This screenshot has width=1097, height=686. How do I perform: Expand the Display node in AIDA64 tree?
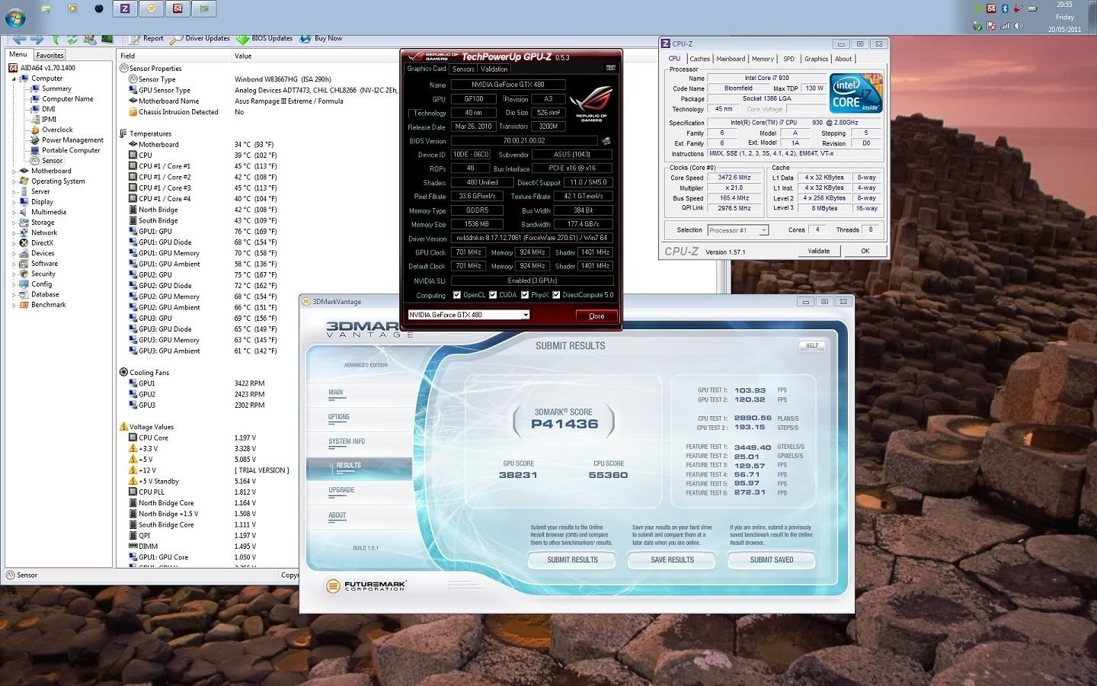(14, 202)
